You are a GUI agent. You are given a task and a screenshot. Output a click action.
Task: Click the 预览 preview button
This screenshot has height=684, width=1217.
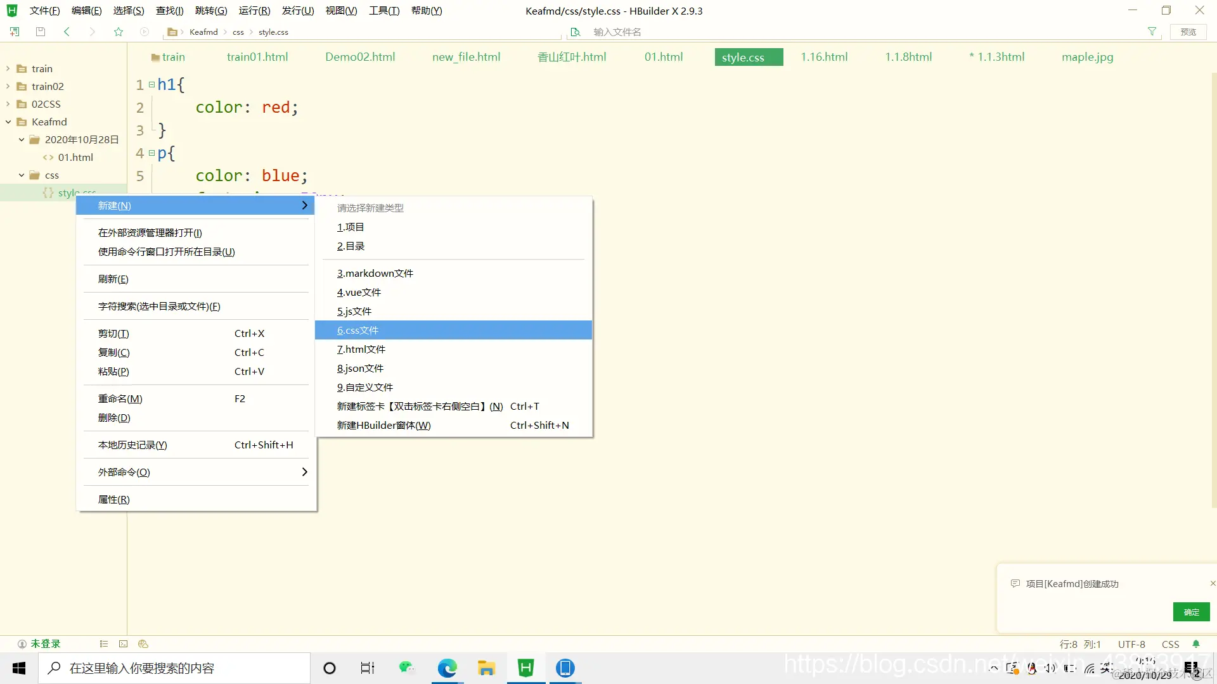1188,32
